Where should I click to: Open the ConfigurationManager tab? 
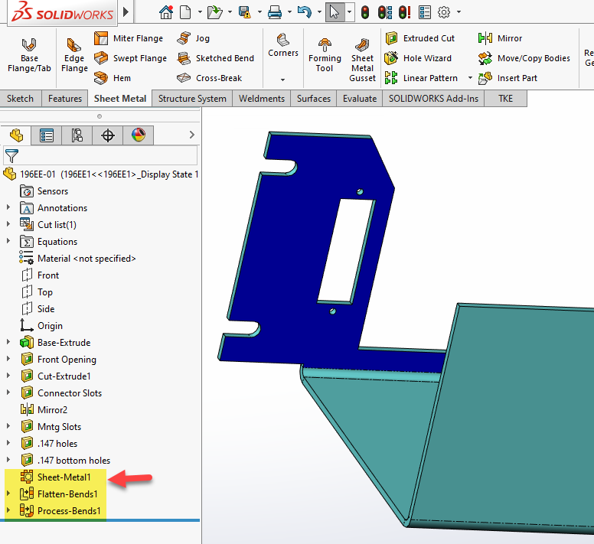click(x=77, y=135)
